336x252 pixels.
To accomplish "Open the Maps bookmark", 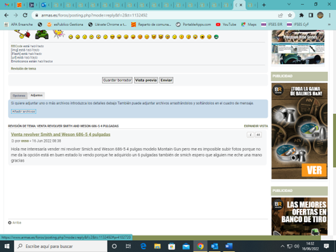I will tap(249, 24).
